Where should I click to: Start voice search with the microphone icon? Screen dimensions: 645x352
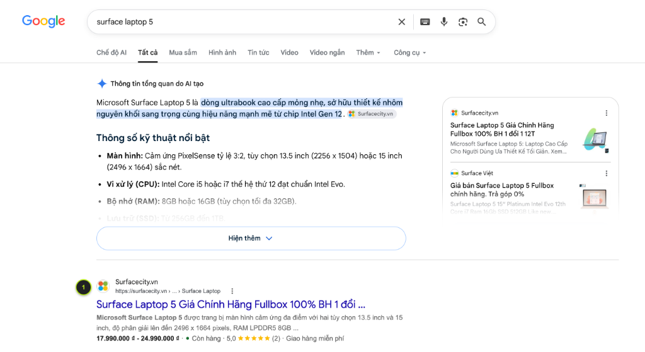(x=444, y=22)
